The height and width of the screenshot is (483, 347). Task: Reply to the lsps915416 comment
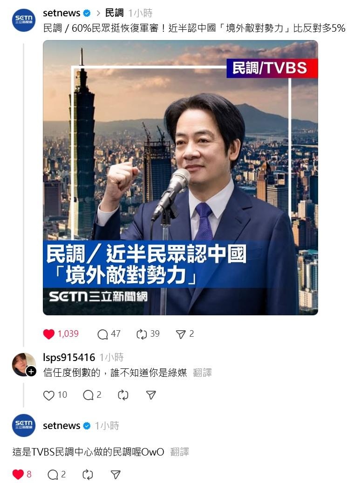[x=88, y=395]
